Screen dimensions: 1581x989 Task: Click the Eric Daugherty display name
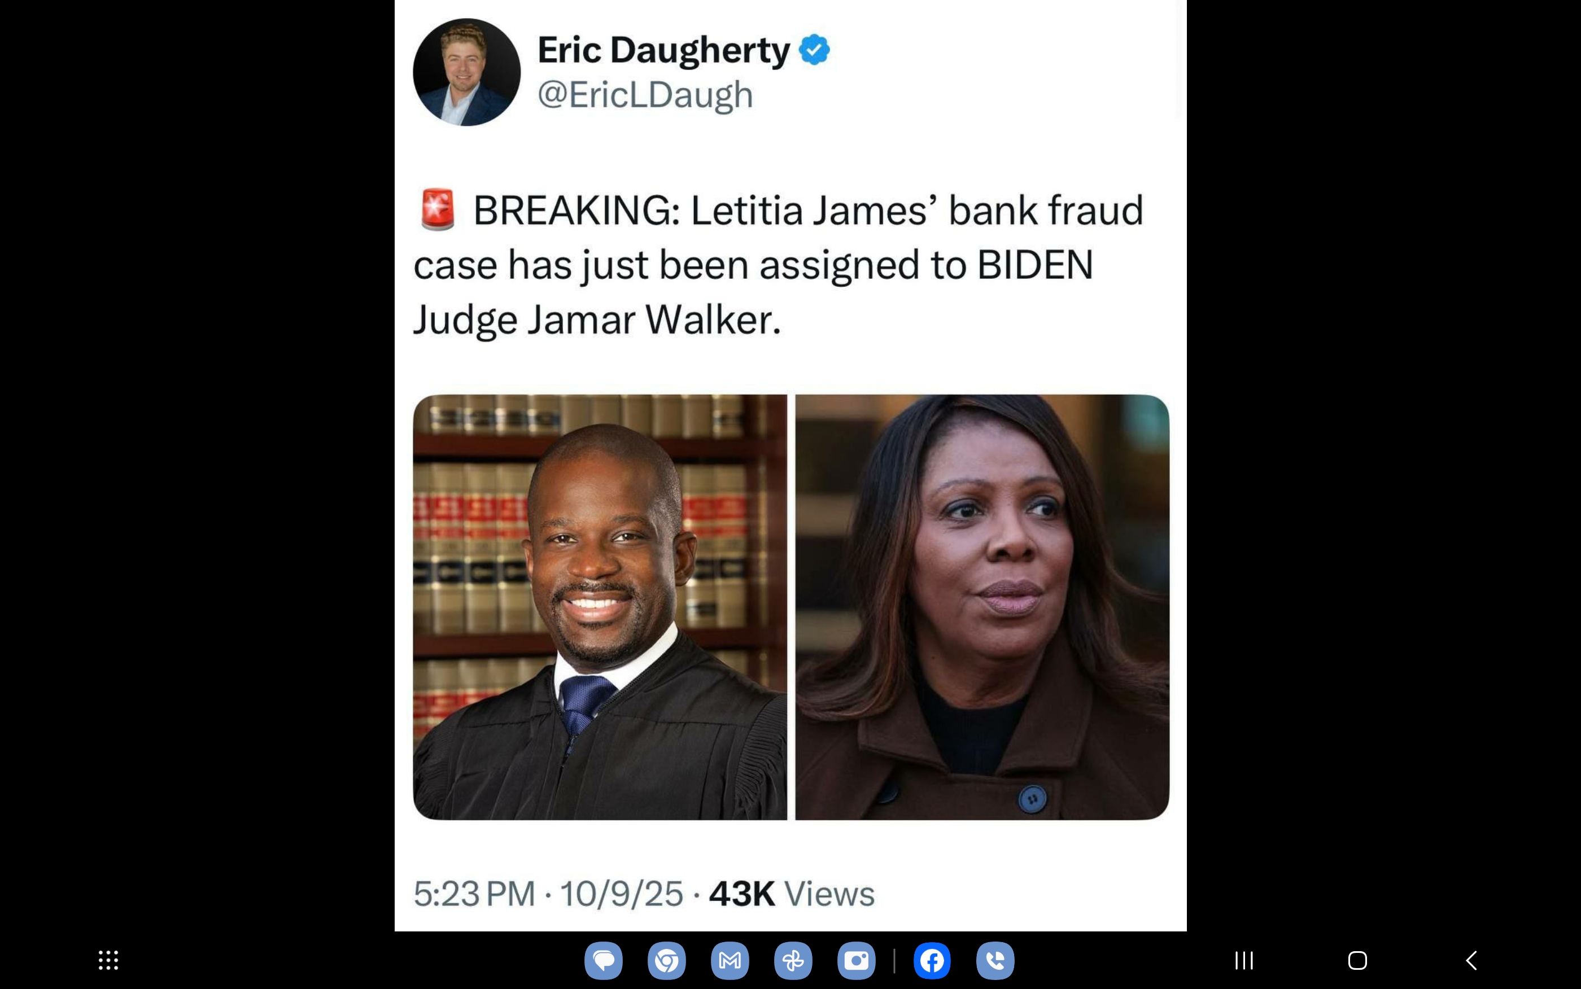pyautogui.click(x=663, y=50)
